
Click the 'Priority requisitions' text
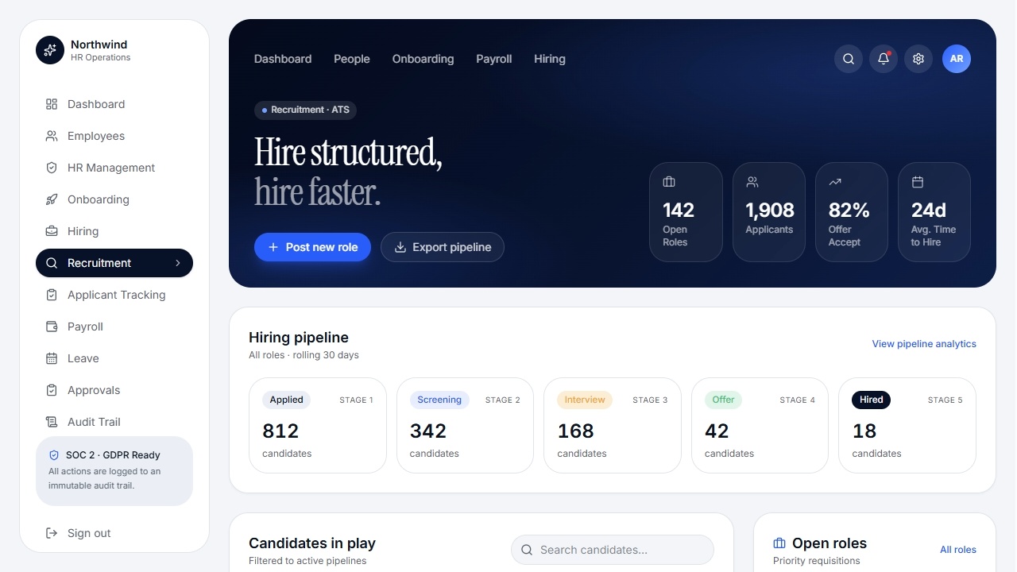(x=817, y=561)
